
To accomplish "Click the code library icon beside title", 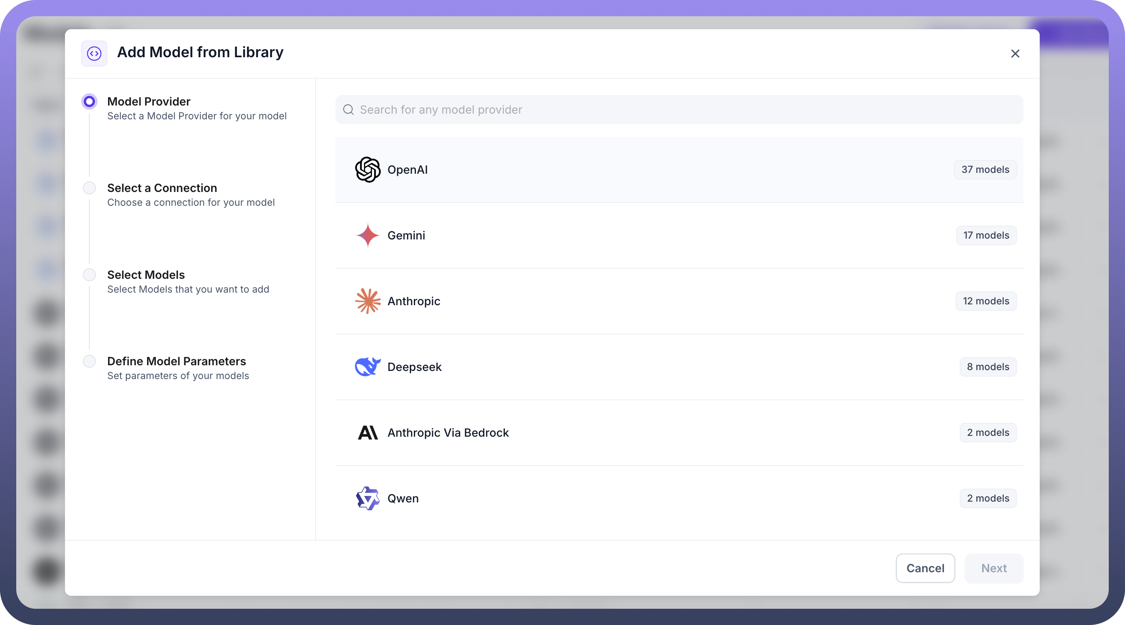I will click(x=94, y=54).
